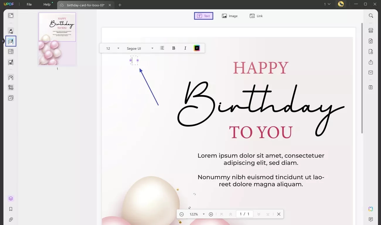Viewport: 381px width, 225px height.
Task: Open the Bookmarks panel
Action: [x=11, y=209]
